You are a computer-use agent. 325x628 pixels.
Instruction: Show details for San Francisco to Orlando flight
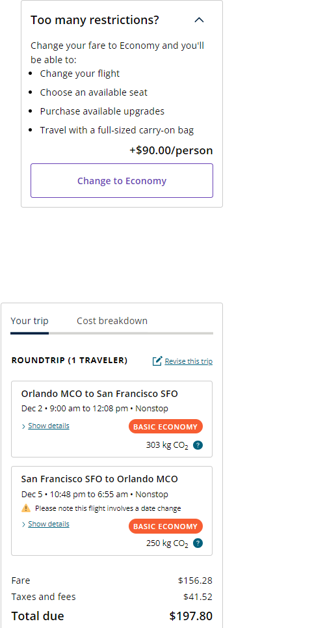pyautogui.click(x=49, y=524)
